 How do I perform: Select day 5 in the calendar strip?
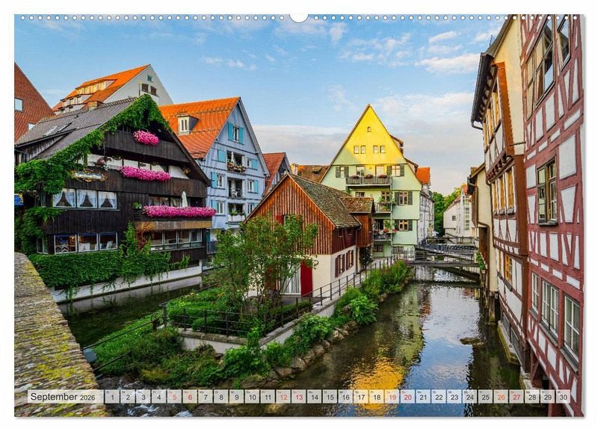click(x=174, y=397)
